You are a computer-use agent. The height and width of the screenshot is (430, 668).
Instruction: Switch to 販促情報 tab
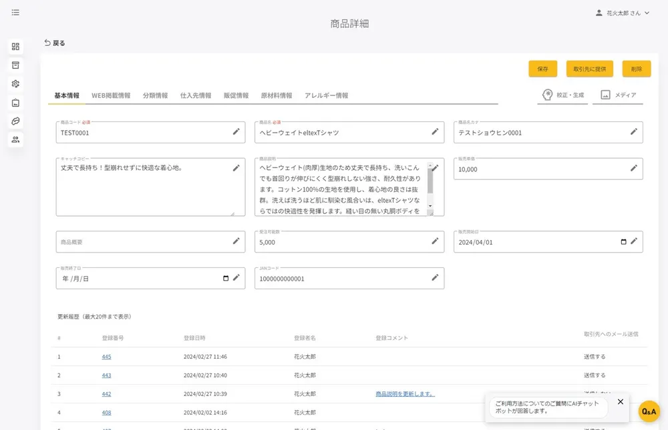[236, 95]
